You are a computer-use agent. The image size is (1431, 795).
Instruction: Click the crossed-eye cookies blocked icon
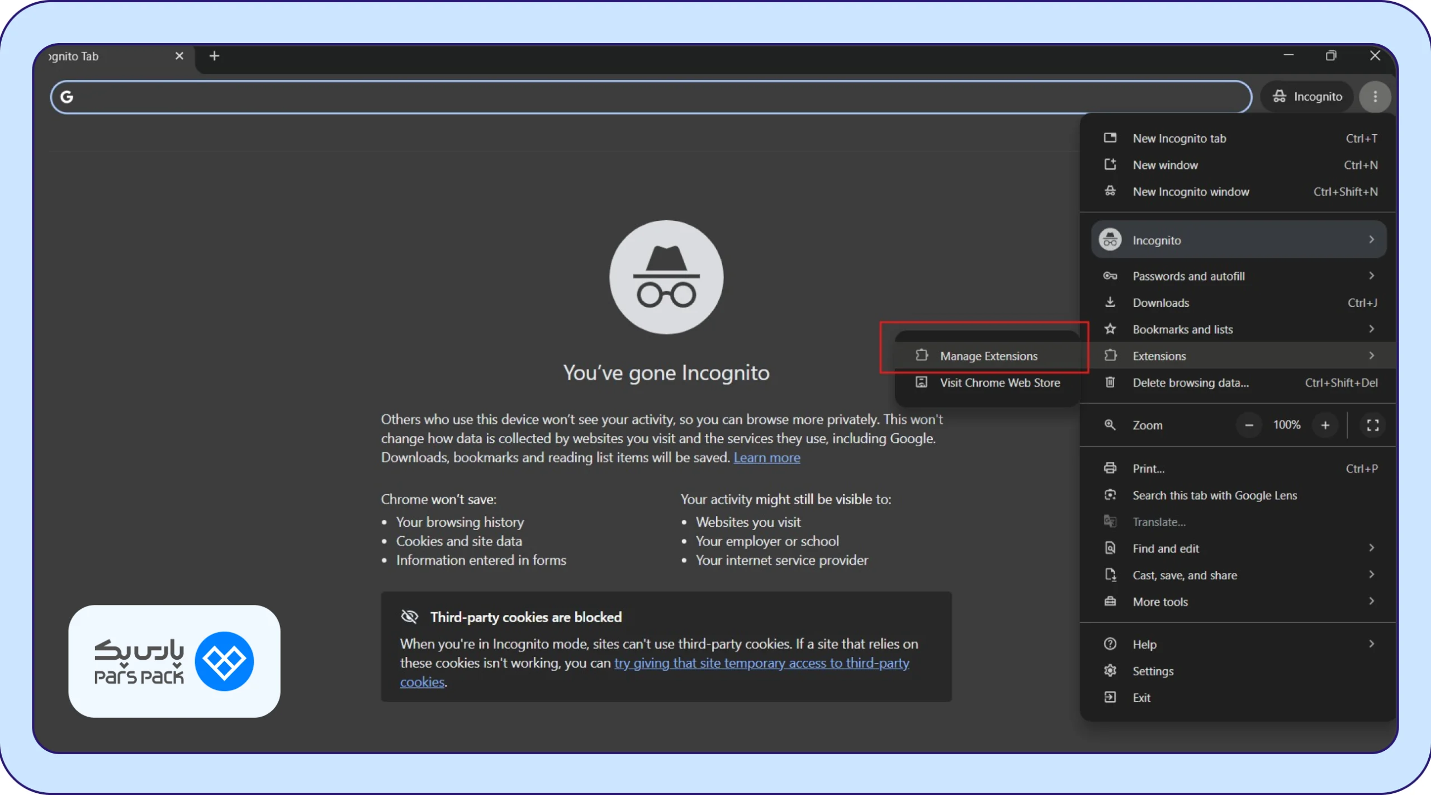pyautogui.click(x=410, y=617)
